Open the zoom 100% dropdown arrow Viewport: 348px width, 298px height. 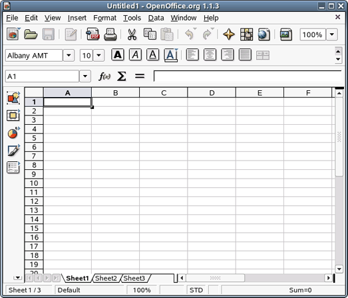click(332, 35)
